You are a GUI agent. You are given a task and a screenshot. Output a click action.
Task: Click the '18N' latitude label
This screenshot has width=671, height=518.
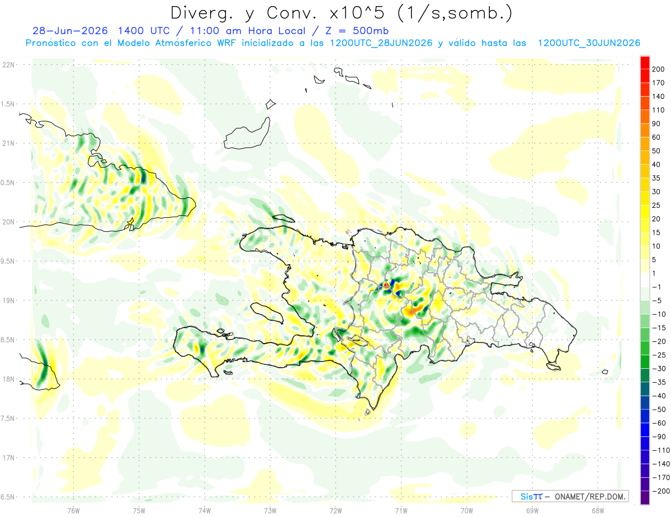coord(8,379)
